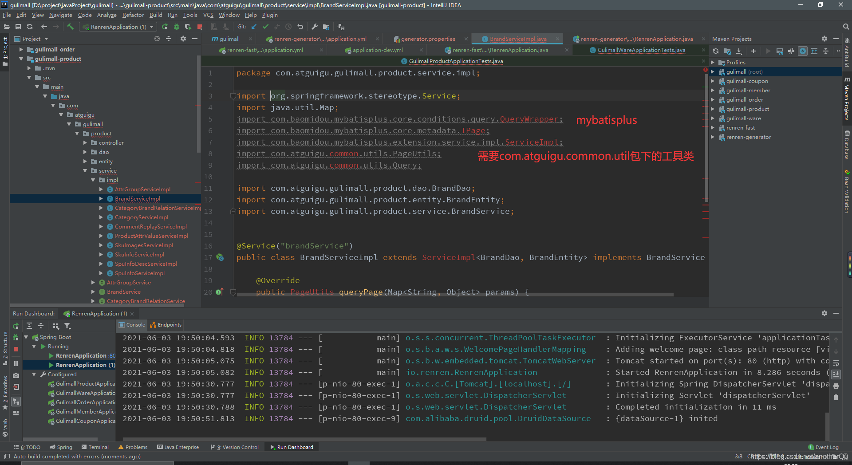852x465 pixels.
Task: Toggle the Ant Build side panel button
Action: click(x=847, y=53)
